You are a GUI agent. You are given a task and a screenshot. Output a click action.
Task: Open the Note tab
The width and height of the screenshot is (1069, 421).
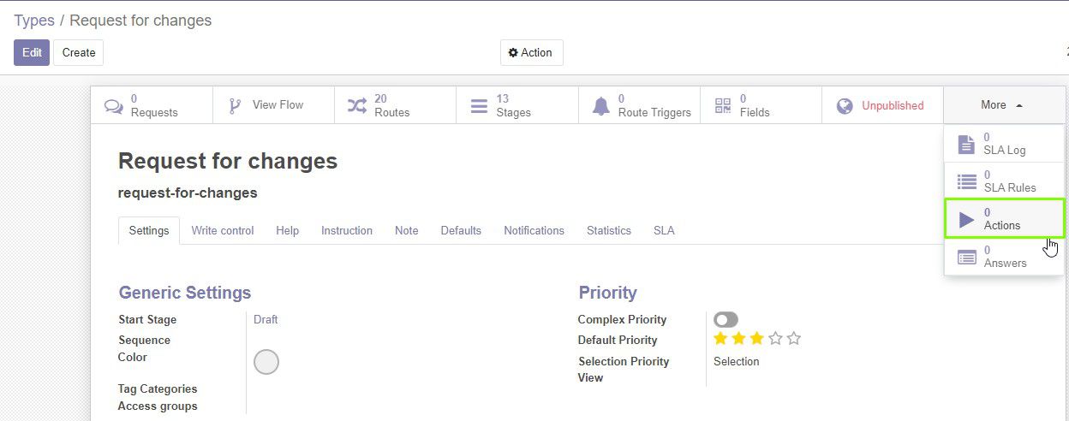[x=407, y=230]
